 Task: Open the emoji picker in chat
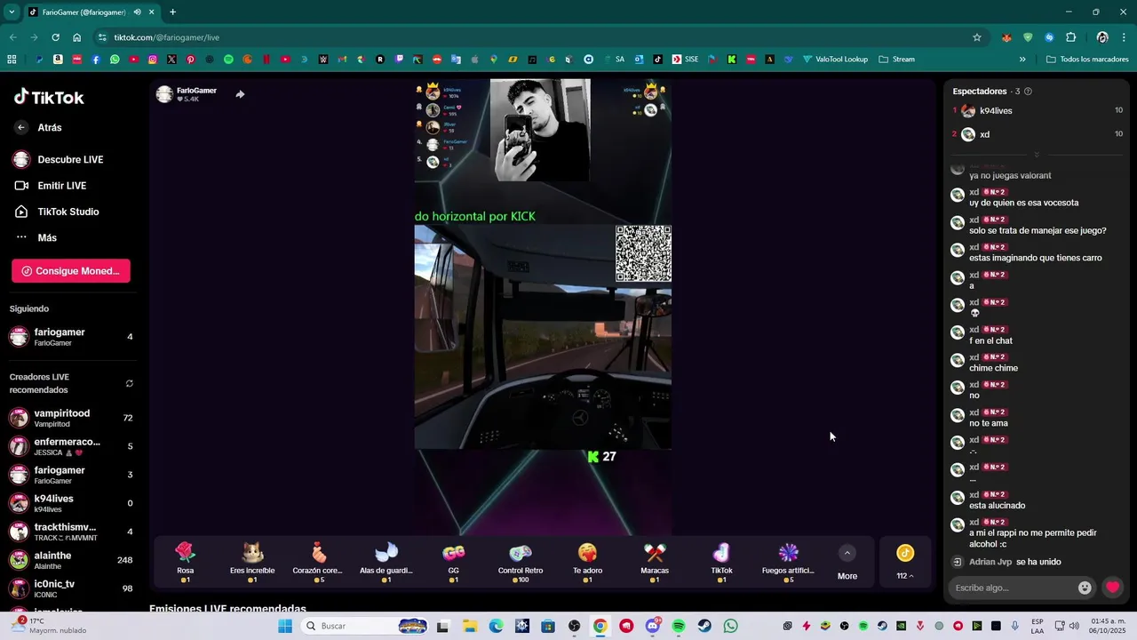point(1085,588)
